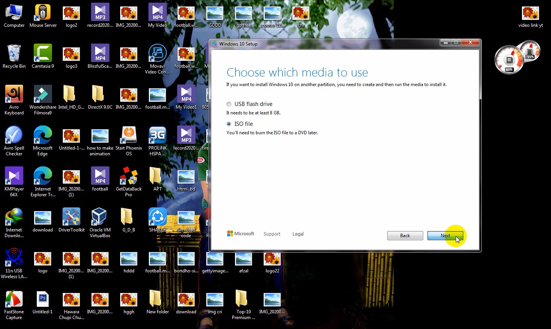
Task: Open 11n USB Wireless LAN utility
Action: [14, 264]
